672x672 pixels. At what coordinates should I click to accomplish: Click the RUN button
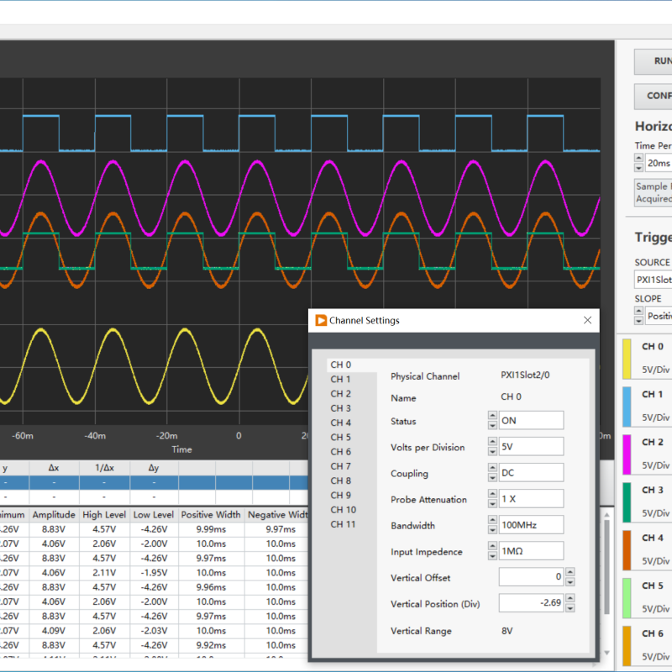(x=654, y=61)
